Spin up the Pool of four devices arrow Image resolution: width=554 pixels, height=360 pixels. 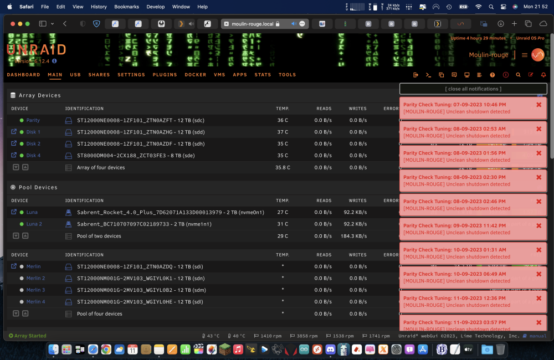25,313
